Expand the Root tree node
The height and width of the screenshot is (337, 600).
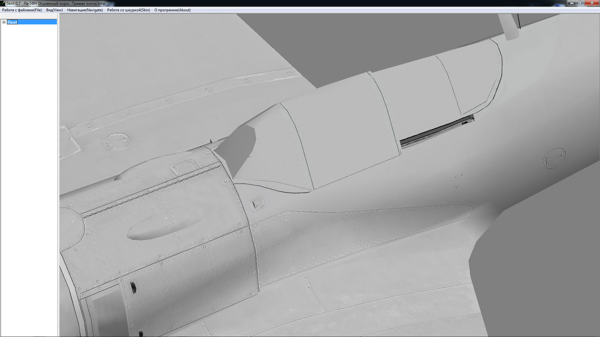coord(4,22)
